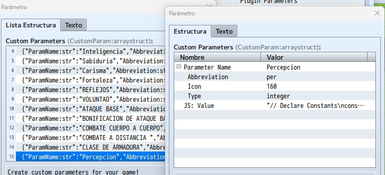This screenshot has height=175, width=385.
Task: Select the Estructura tab
Action: coord(190,31)
